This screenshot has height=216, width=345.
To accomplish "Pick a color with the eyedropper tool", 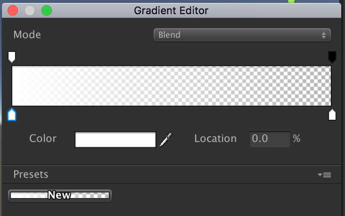I will pos(165,139).
